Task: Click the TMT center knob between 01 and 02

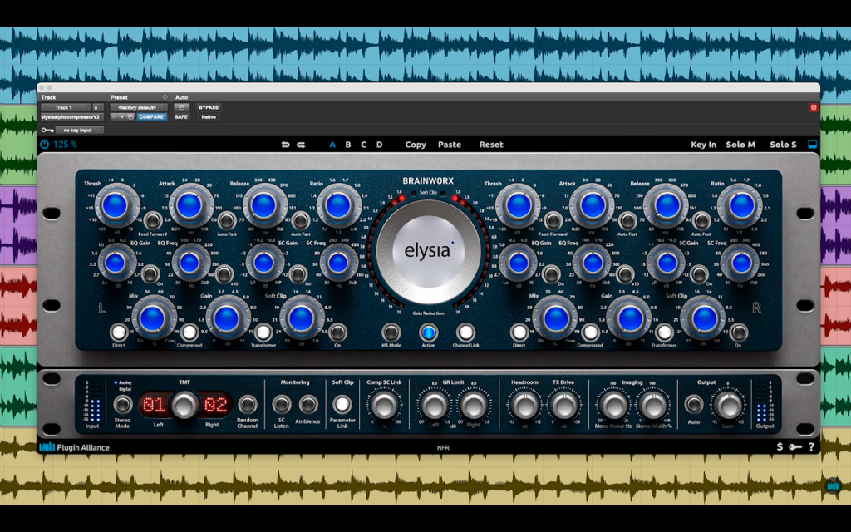Action: pyautogui.click(x=184, y=405)
